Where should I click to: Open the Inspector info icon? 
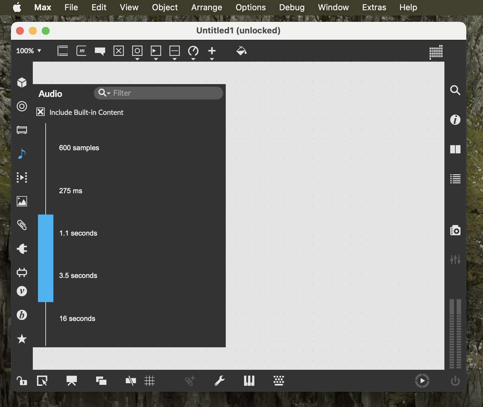tap(455, 120)
